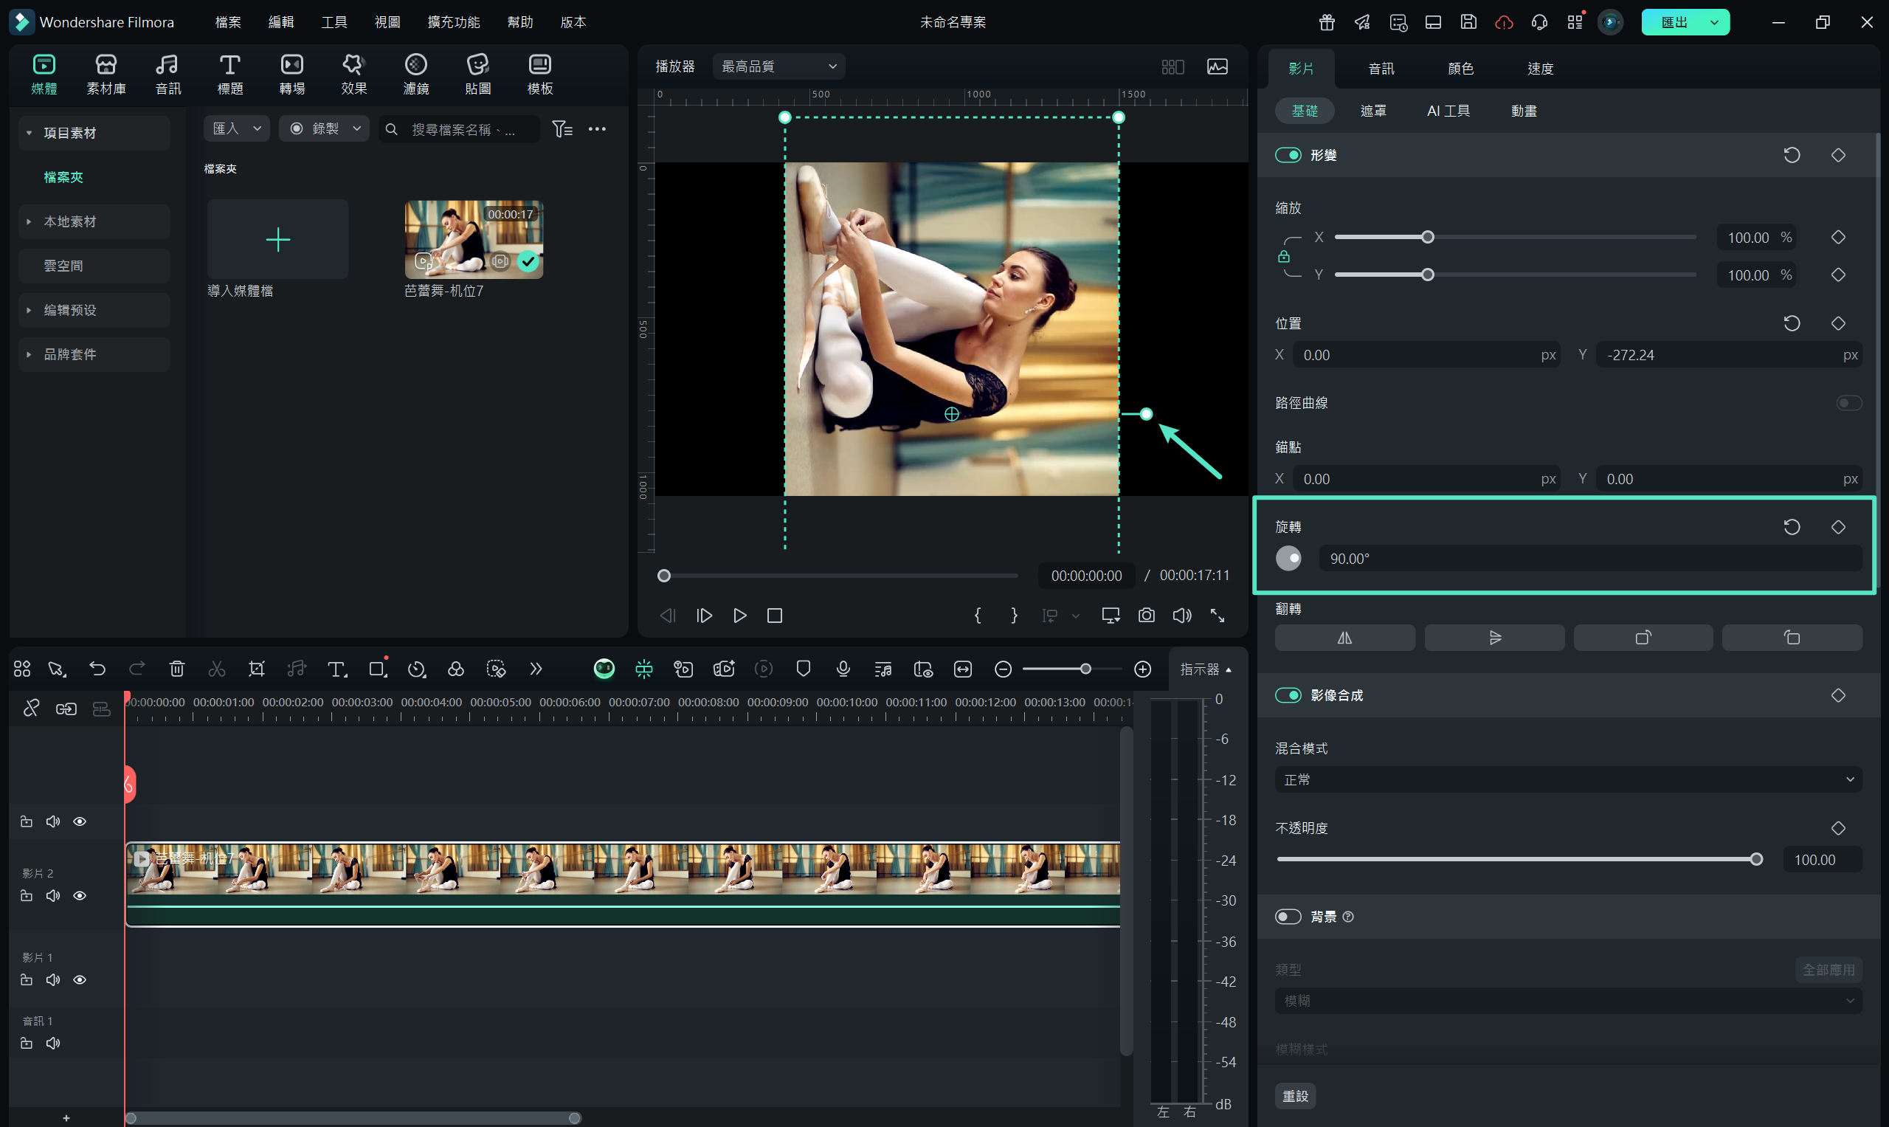This screenshot has width=1889, height=1127.
Task: Open the 混合模式 正常 dropdown
Action: pyautogui.click(x=1567, y=779)
